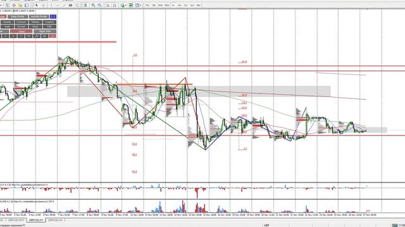The height and width of the screenshot is (227, 405).
Task: Click the blue button beside Ask/Bid Profile
Action: pos(53,16)
